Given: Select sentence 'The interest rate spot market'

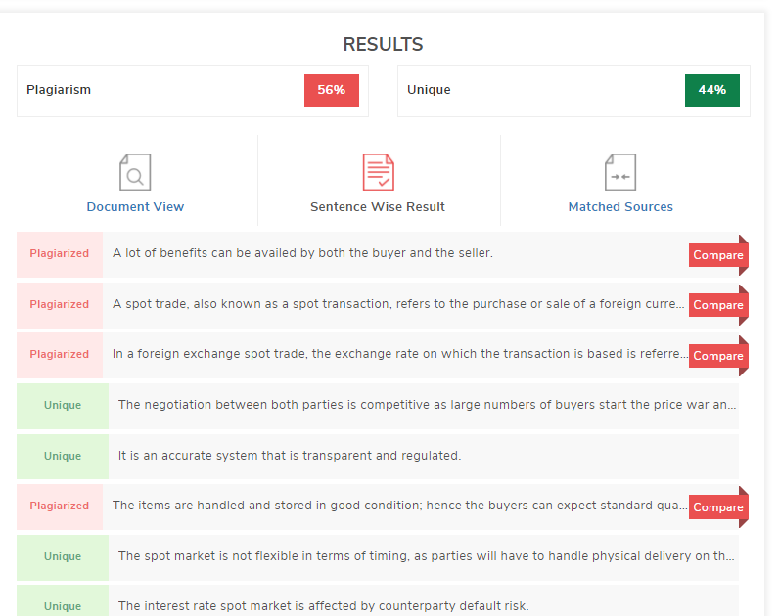Looking at the screenshot, I should pyautogui.click(x=323, y=606).
